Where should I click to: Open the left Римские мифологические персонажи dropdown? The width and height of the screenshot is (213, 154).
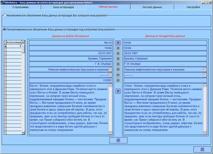click(x=110, y=69)
